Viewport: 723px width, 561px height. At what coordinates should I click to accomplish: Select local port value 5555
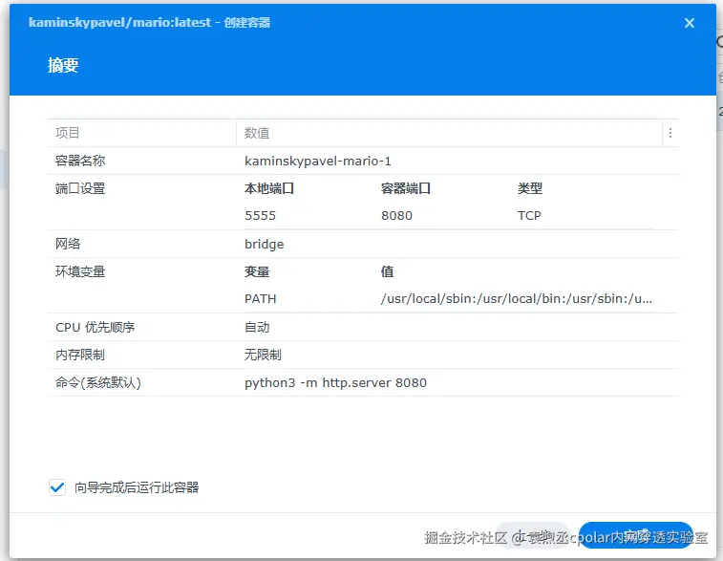[x=260, y=215]
